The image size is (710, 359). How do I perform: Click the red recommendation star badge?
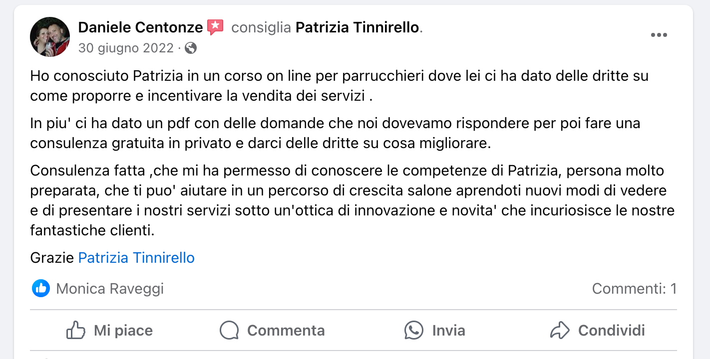(x=215, y=27)
